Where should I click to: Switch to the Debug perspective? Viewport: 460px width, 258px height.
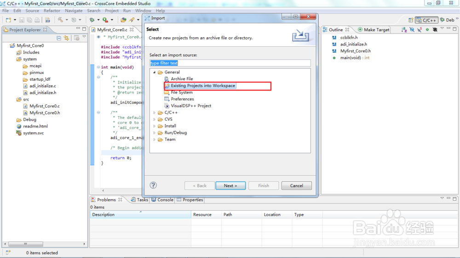(x=448, y=20)
